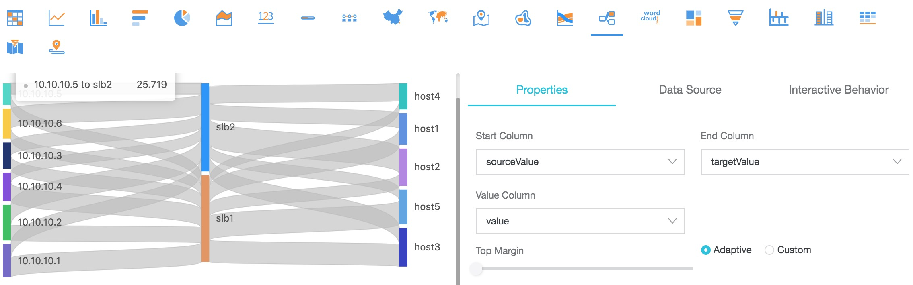Switch to the Data Source tab
The image size is (913, 285).
tap(690, 90)
